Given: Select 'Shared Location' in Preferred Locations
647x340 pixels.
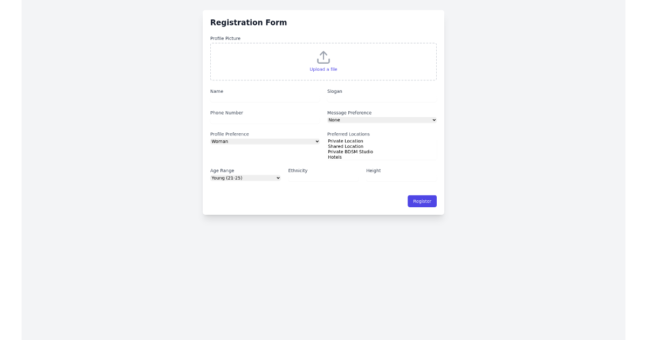Looking at the screenshot, I should coord(345,146).
